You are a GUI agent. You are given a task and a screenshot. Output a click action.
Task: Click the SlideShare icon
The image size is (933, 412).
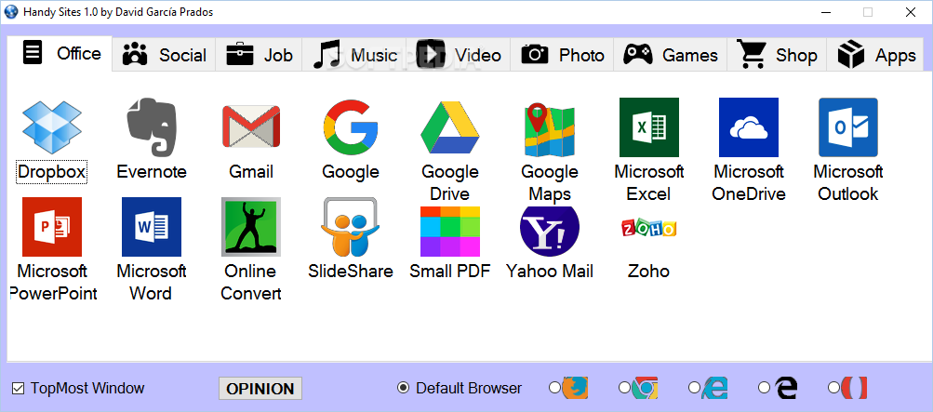(351, 227)
